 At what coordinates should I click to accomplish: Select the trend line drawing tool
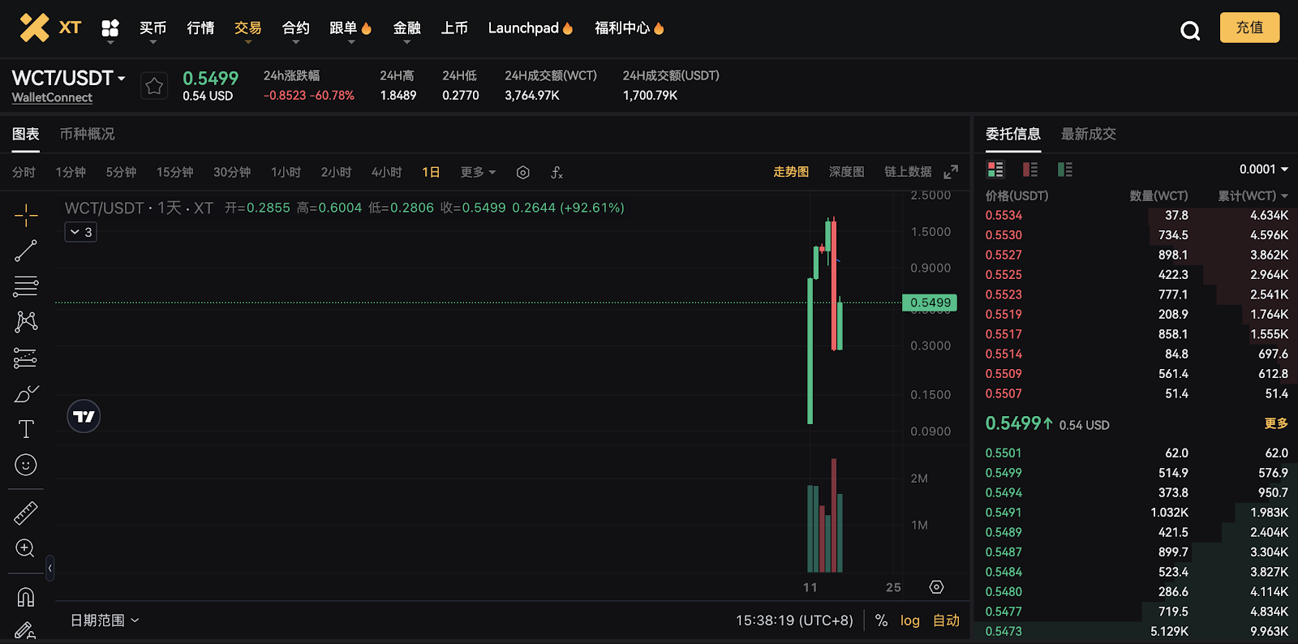point(26,251)
